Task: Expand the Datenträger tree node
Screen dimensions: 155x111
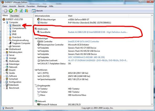Action: (x=4, y=64)
